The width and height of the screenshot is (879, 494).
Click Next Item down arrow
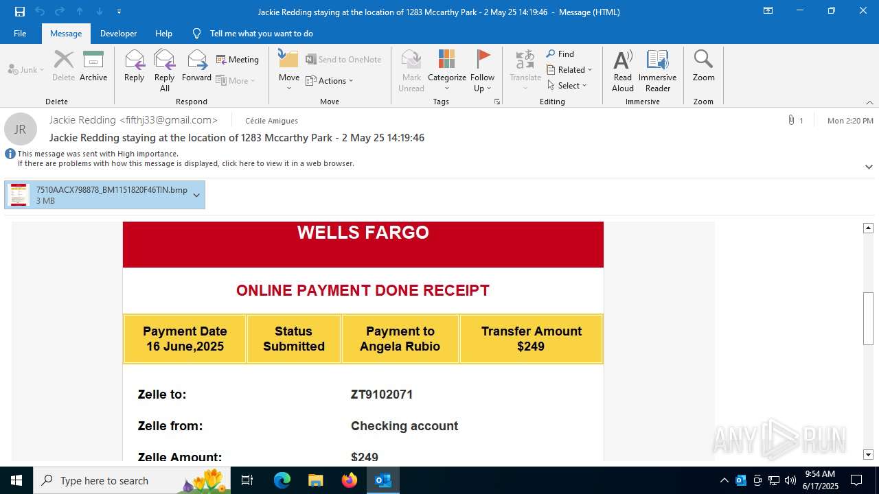[x=100, y=12]
